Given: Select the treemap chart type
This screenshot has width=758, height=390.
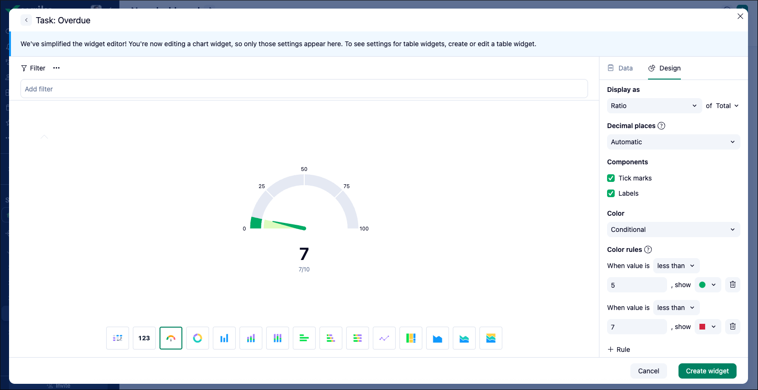Looking at the screenshot, I should coord(411,338).
